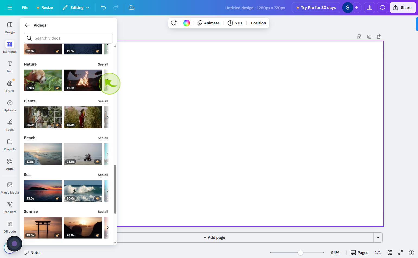
Task: Add collaborators with the plus icon
Action: tap(356, 8)
